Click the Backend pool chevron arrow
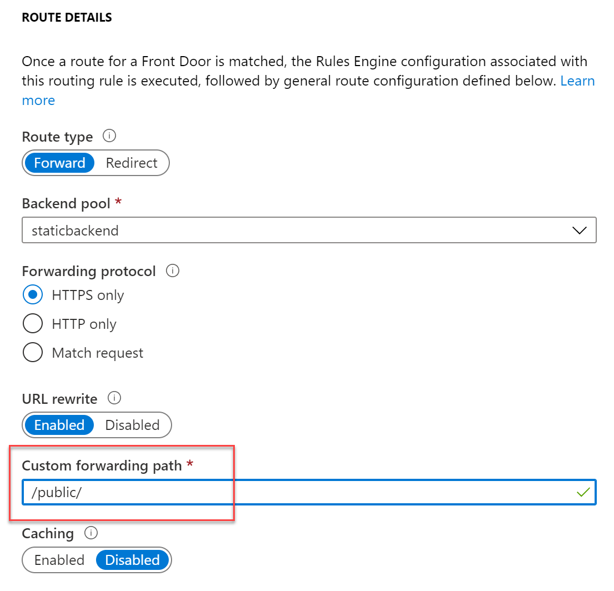The width and height of the screenshot is (614, 591). click(x=579, y=231)
